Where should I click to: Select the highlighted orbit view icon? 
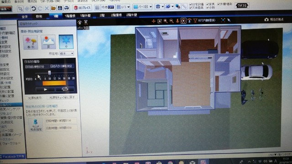pyautogui.click(x=183, y=21)
